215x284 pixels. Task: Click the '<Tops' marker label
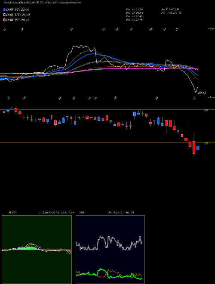pos(212,29)
